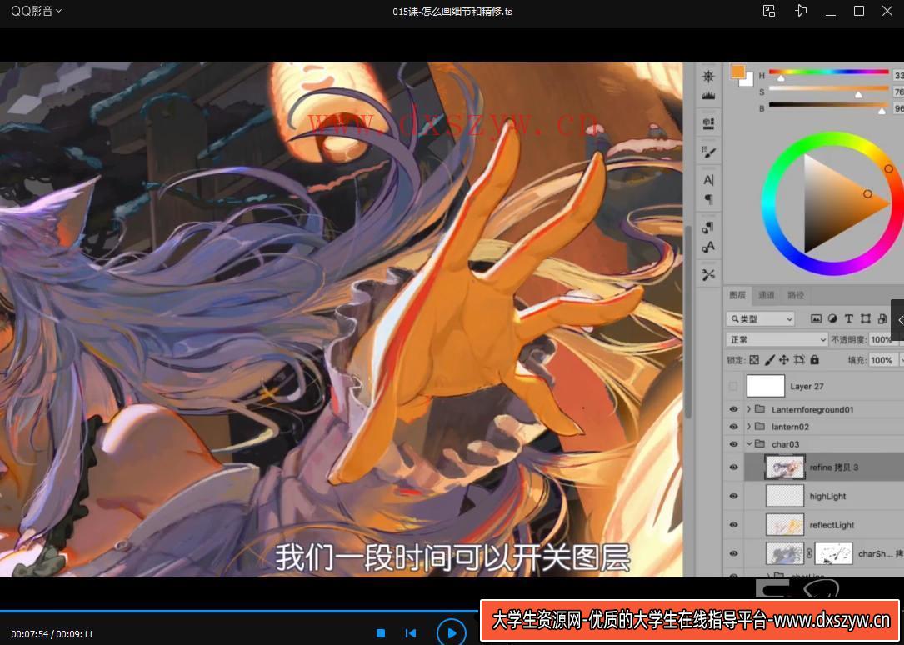Switch to the 通道 (Channels) tab
Viewport: 904px width, 645px height.
coord(767,295)
